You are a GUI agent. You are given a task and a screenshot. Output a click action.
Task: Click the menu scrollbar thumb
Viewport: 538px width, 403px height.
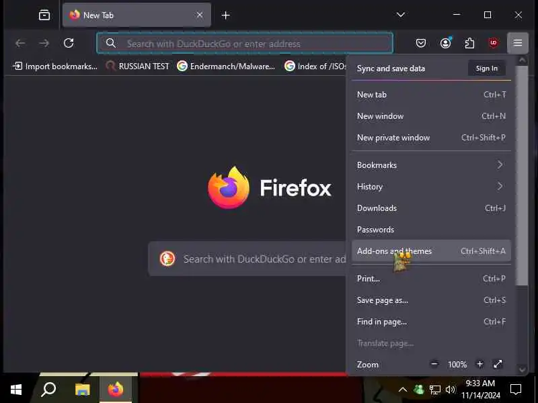[523, 175]
